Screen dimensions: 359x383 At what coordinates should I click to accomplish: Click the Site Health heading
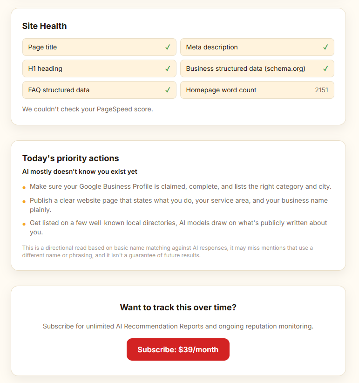44,26
